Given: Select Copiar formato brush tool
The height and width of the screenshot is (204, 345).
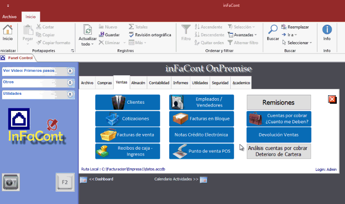Looking at the screenshot, I should 53,42.
